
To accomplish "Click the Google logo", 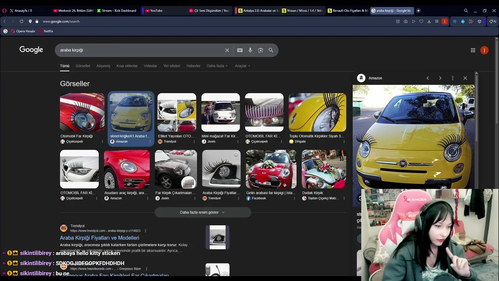I will click(x=31, y=50).
